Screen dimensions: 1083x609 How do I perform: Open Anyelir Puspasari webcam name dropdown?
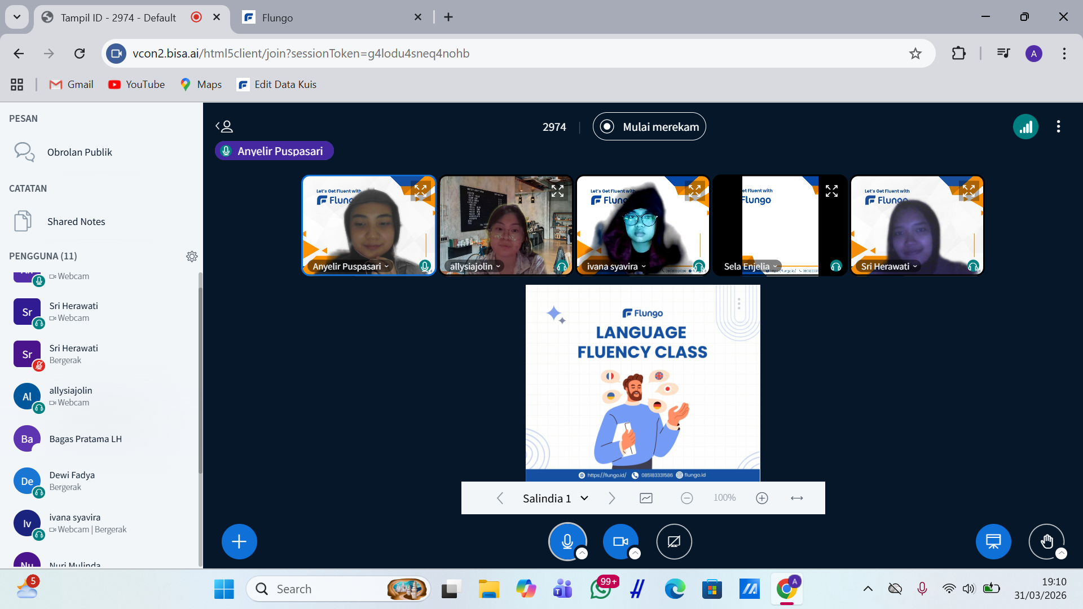pos(350,266)
